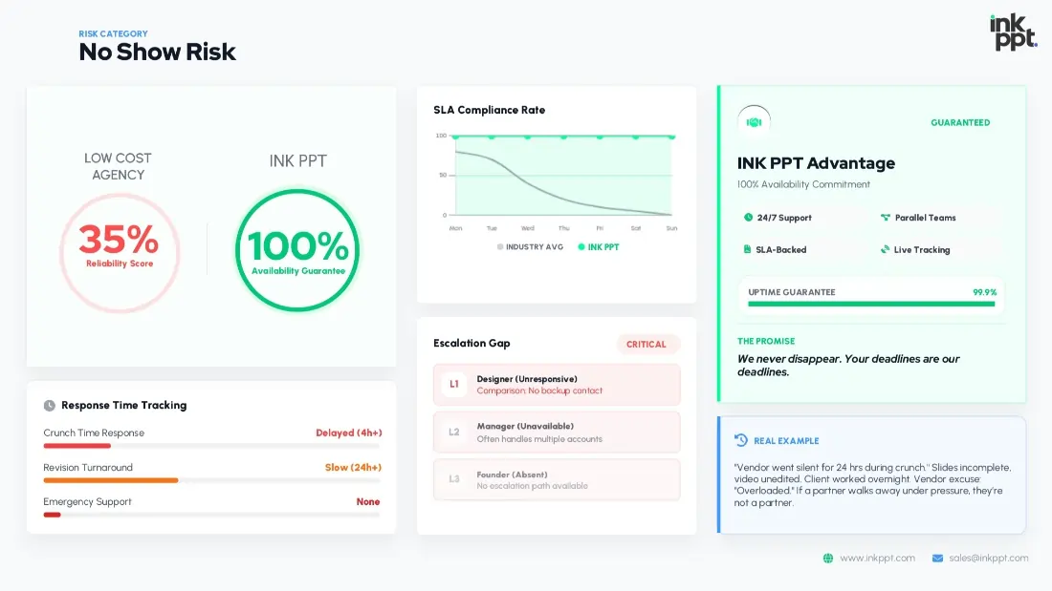Open the www.inkppt.com link
This screenshot has width=1052, height=591.
pos(877,559)
